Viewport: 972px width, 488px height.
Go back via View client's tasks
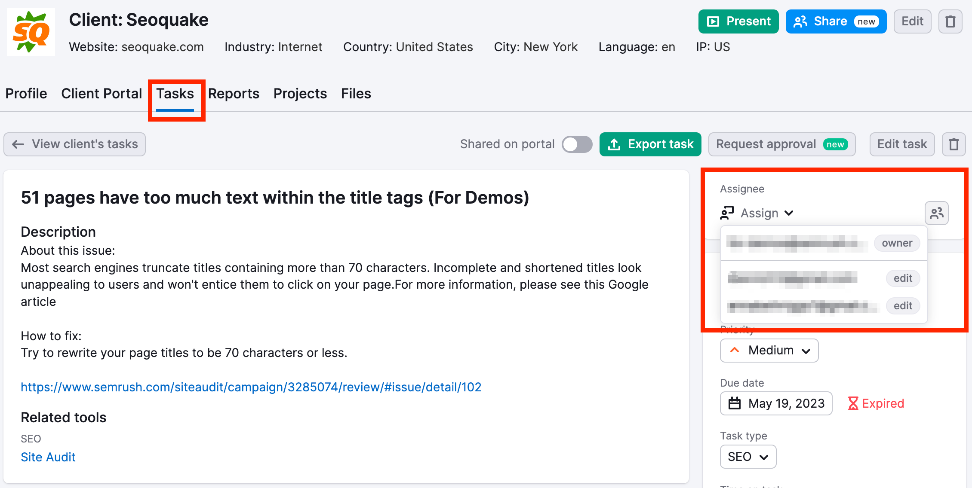point(75,144)
